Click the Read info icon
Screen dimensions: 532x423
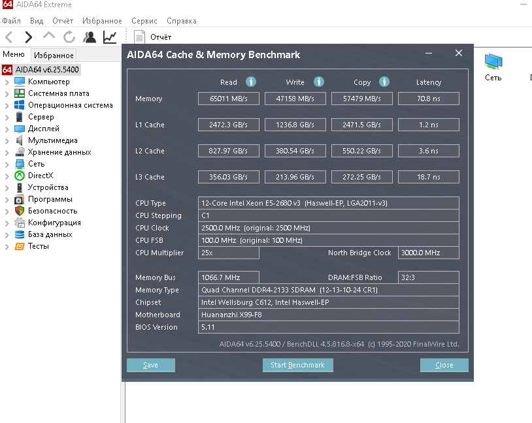[251, 82]
